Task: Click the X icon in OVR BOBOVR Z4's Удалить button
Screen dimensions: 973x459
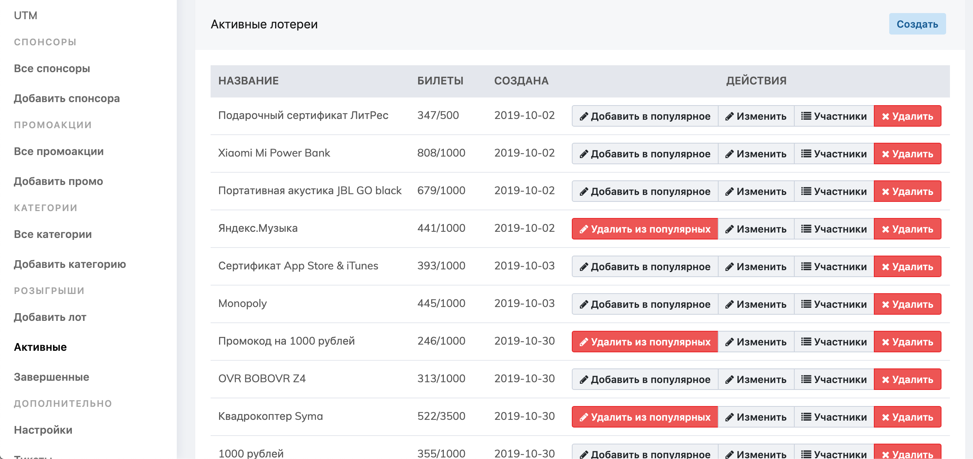Action: coord(885,380)
